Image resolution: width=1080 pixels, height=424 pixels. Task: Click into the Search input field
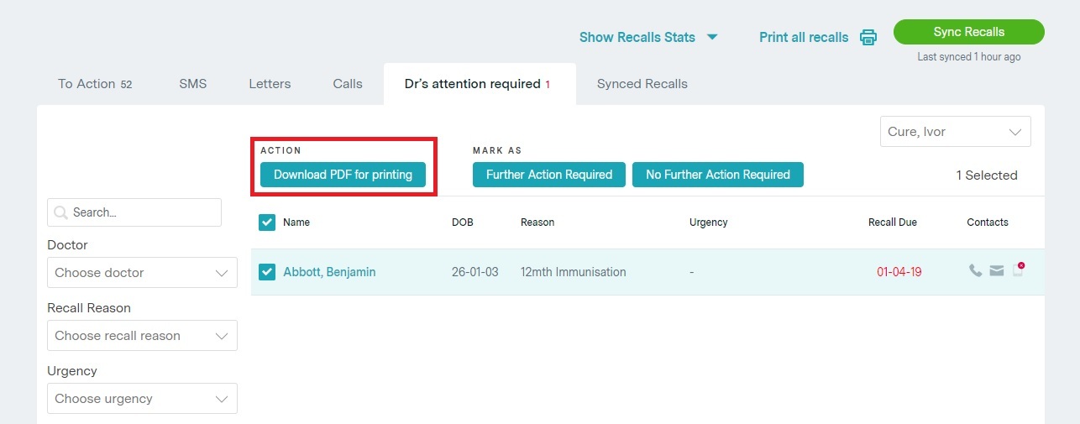[143, 212]
